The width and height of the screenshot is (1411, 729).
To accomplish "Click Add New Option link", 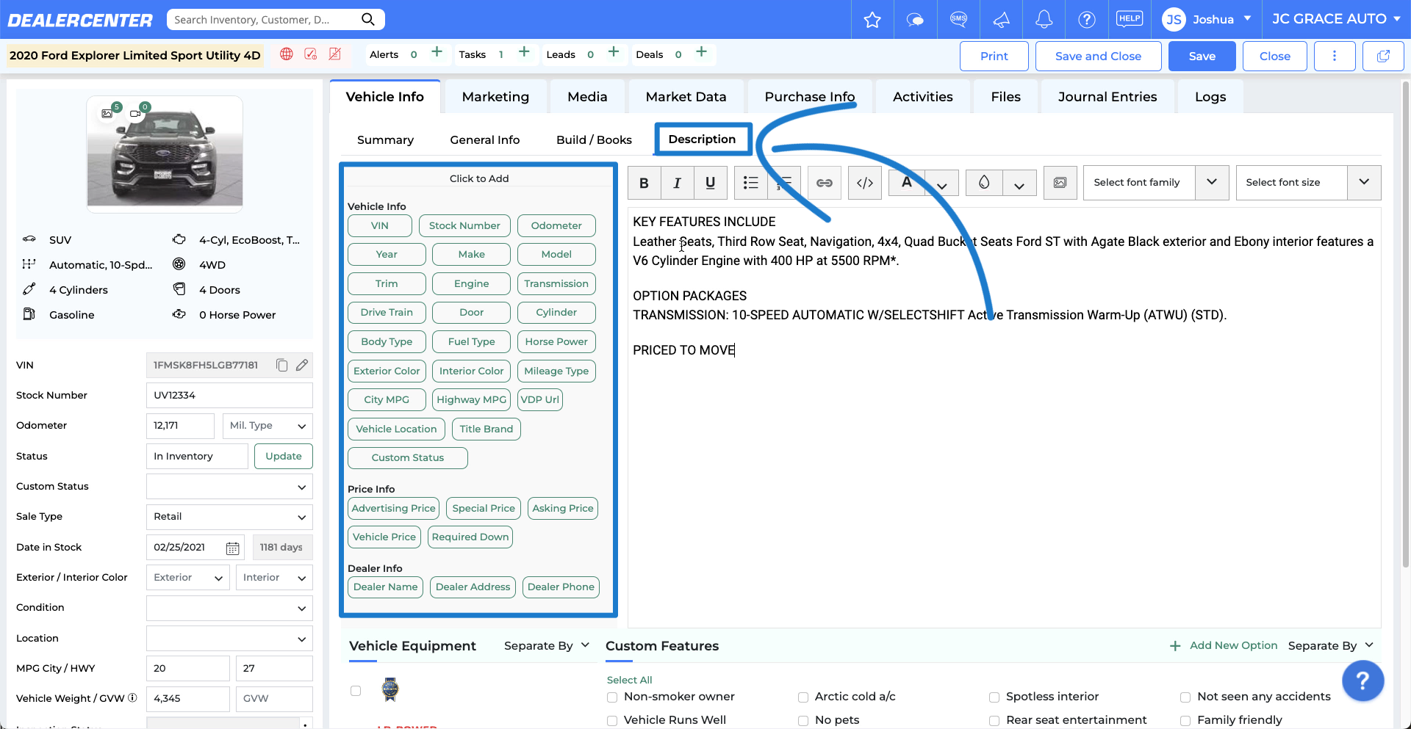I will coord(1223,645).
